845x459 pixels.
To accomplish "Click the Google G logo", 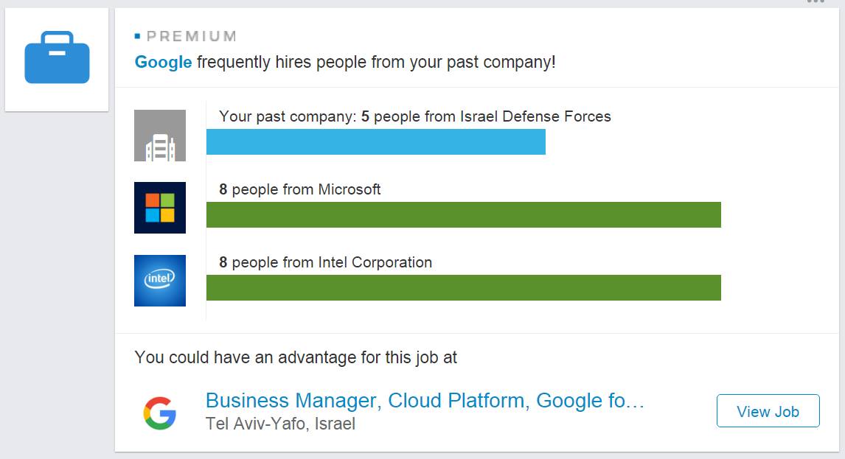I will click(x=159, y=413).
